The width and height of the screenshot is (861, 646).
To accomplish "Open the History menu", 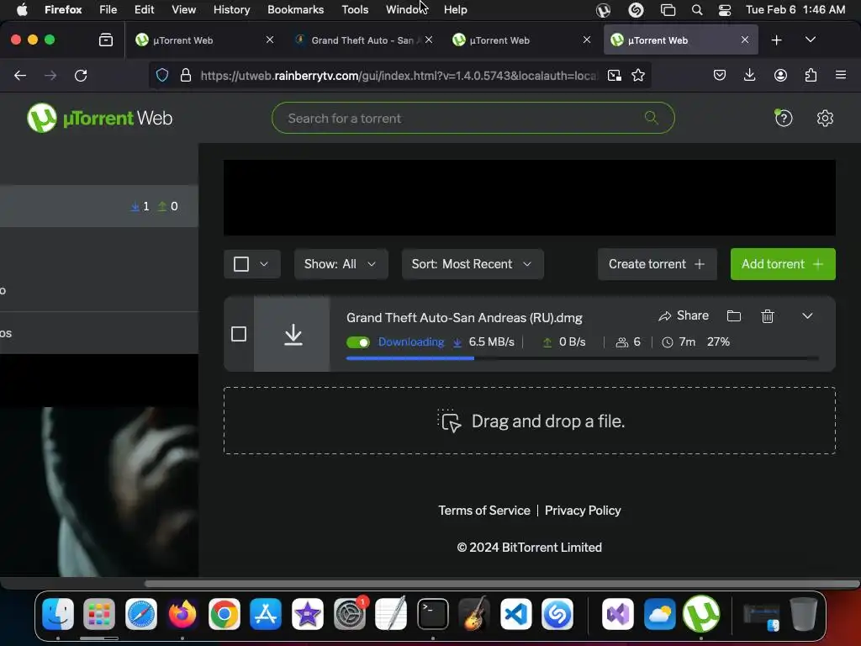I will [x=231, y=9].
